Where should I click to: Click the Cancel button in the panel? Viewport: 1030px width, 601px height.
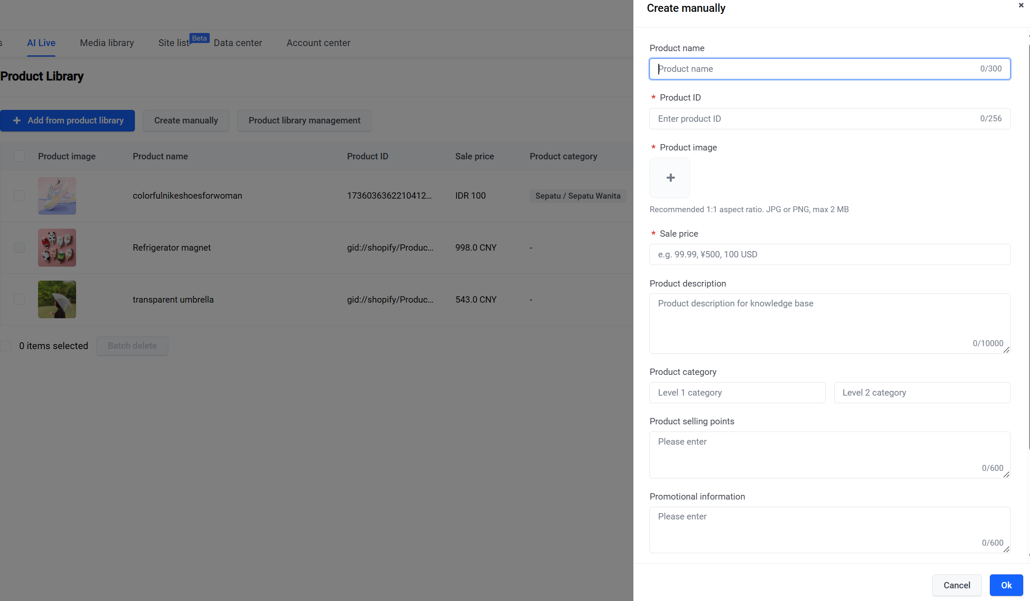pos(957,585)
